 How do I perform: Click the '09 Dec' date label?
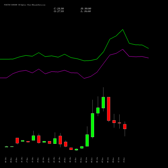[x=11, y=160]
